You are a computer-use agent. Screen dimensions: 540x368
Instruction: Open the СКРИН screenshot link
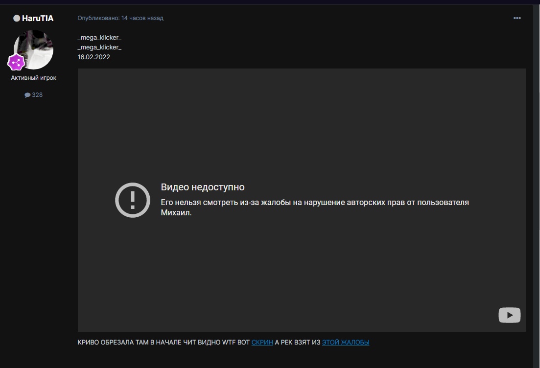[x=262, y=343]
